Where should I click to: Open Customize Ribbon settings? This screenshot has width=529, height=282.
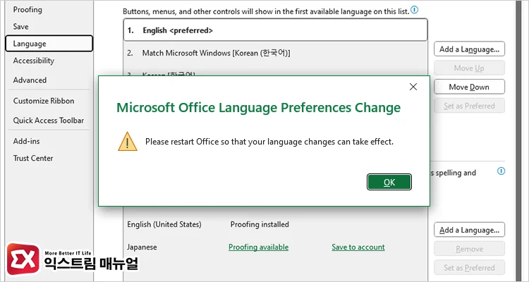point(43,101)
